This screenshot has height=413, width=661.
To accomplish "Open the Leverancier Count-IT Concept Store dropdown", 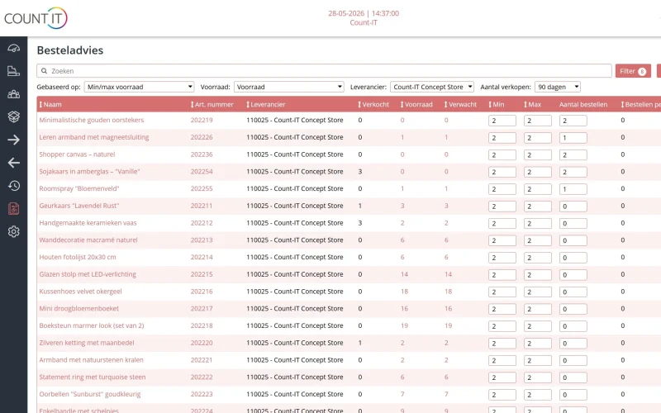I will [x=432, y=87].
